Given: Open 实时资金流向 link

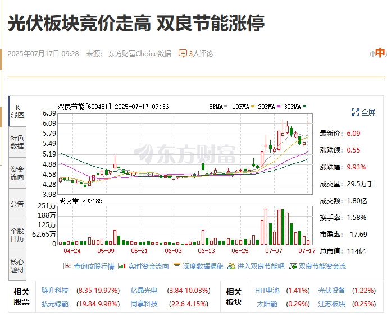Looking at the screenshot, I should click(x=148, y=267).
